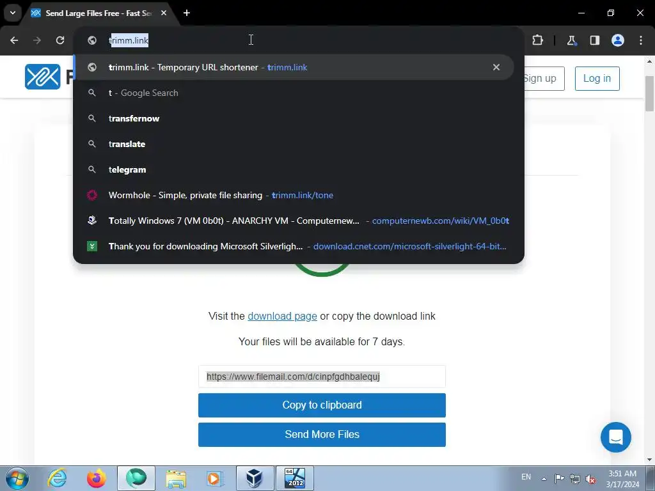Open the Windows Start menu
The image size is (655, 491).
click(x=17, y=478)
